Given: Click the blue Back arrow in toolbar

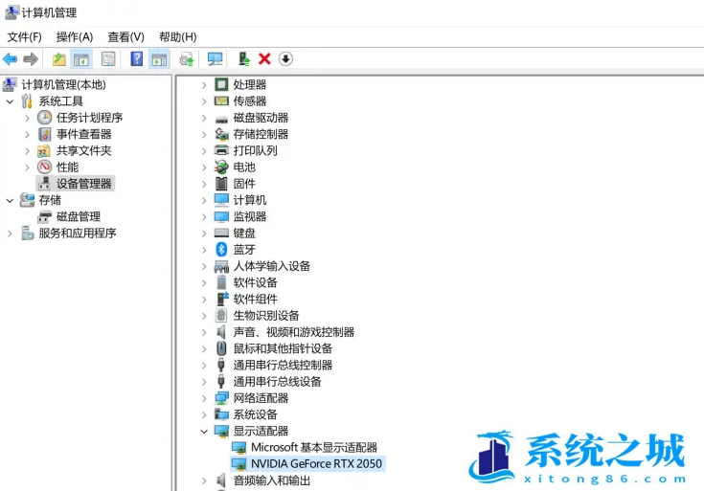Looking at the screenshot, I should click(11, 59).
